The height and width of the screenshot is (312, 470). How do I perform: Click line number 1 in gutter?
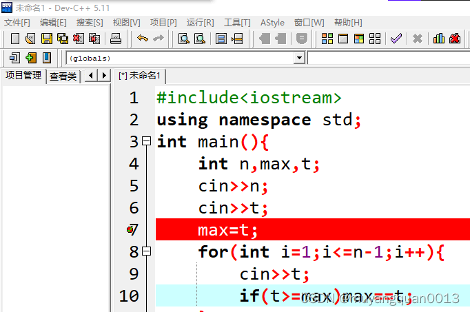(x=134, y=98)
